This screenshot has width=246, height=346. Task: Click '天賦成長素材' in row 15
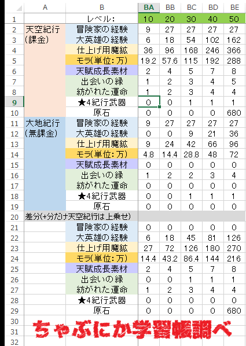click(x=102, y=165)
